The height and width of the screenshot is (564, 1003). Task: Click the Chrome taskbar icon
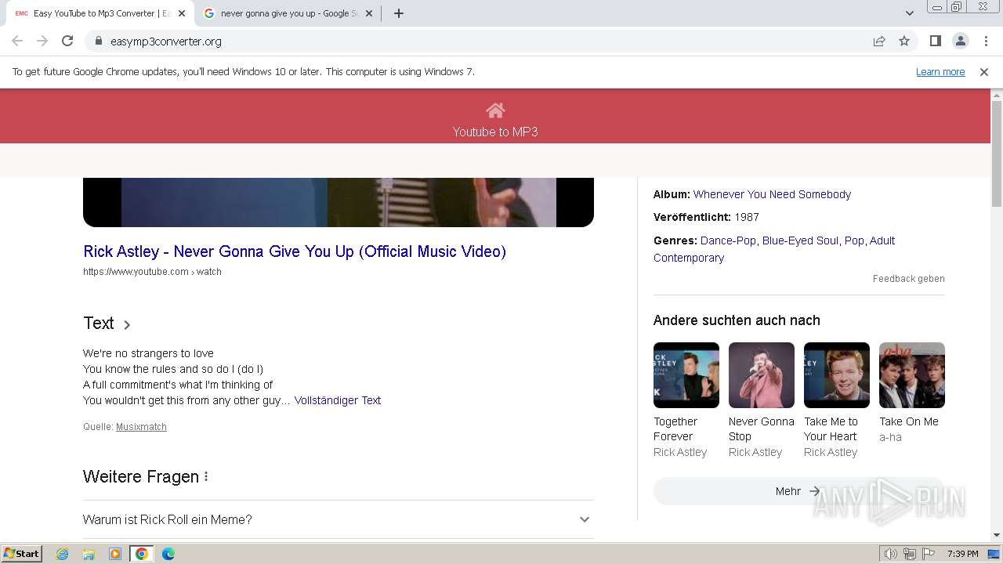coord(142,554)
